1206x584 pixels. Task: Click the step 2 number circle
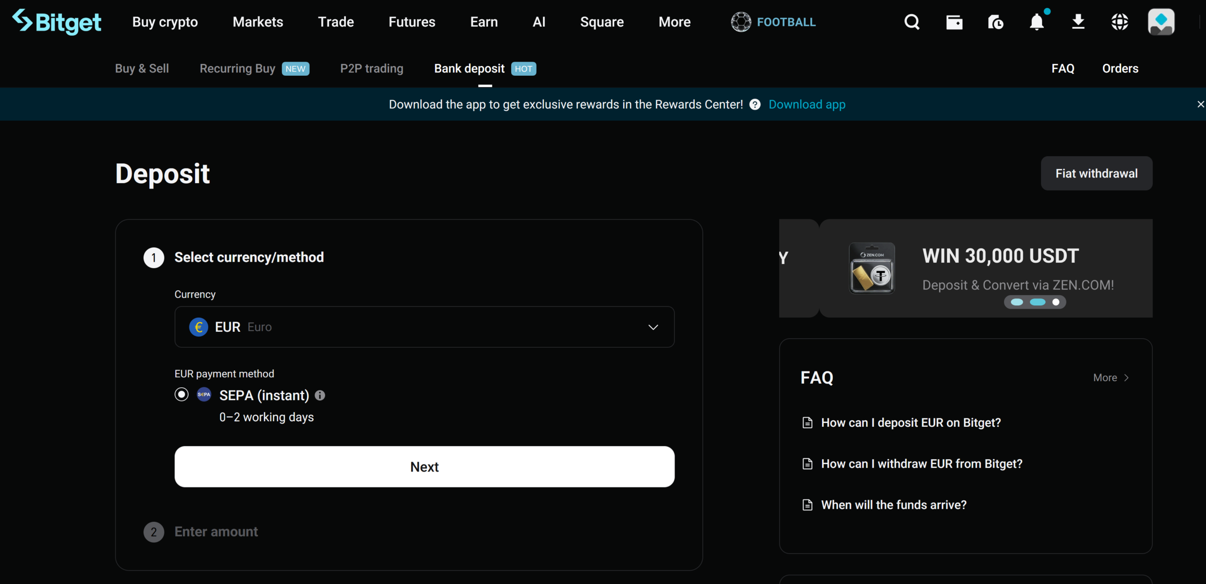[x=154, y=532]
